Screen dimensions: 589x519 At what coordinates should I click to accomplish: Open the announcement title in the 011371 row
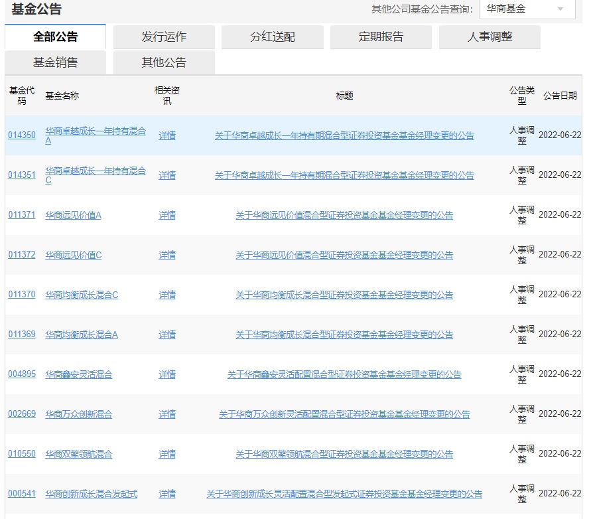(x=344, y=215)
